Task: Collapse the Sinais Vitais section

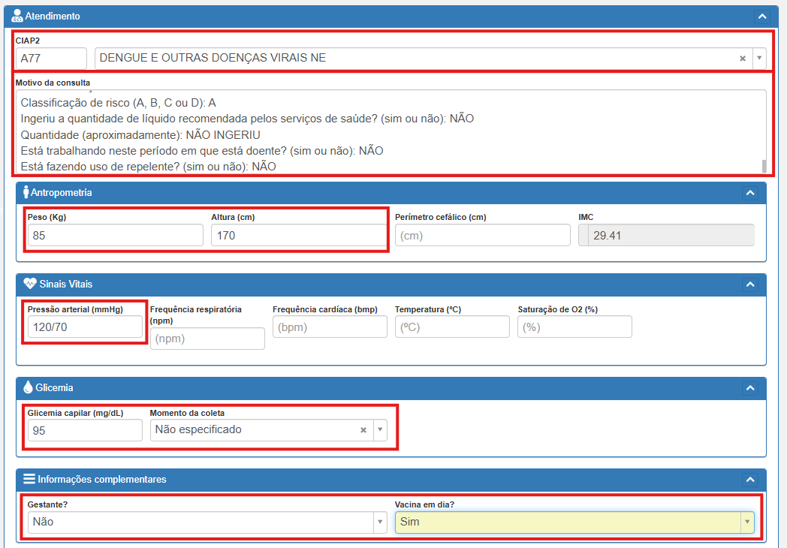Action: [749, 285]
